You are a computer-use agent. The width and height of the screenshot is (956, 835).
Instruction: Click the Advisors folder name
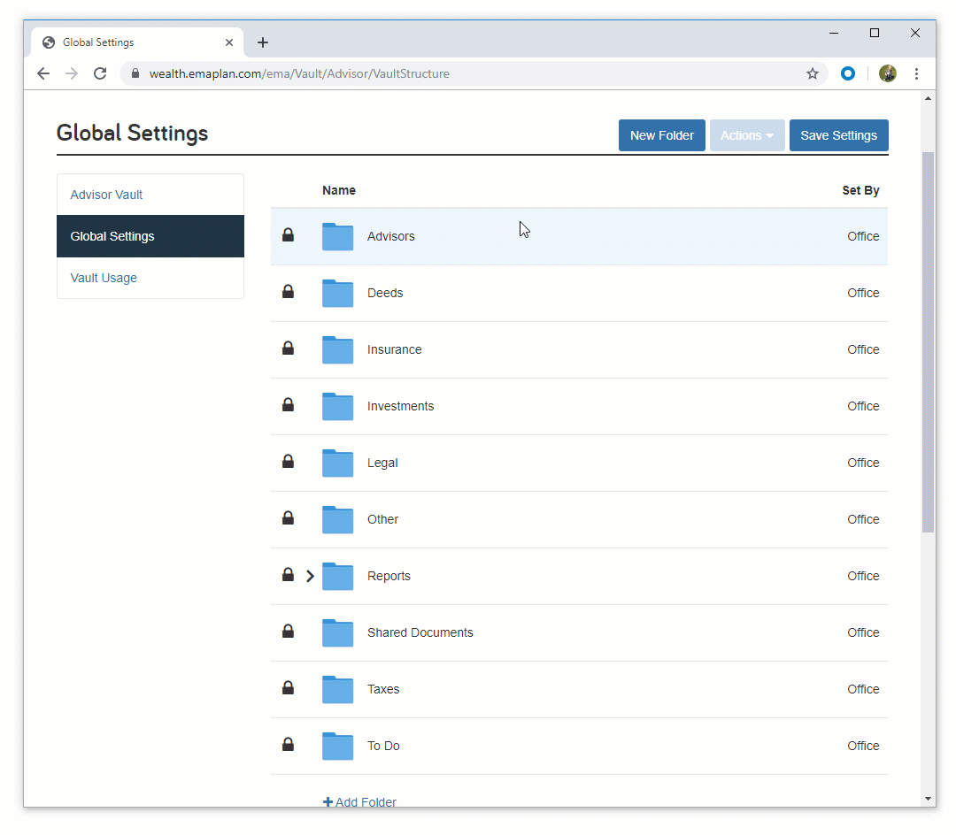pos(391,236)
